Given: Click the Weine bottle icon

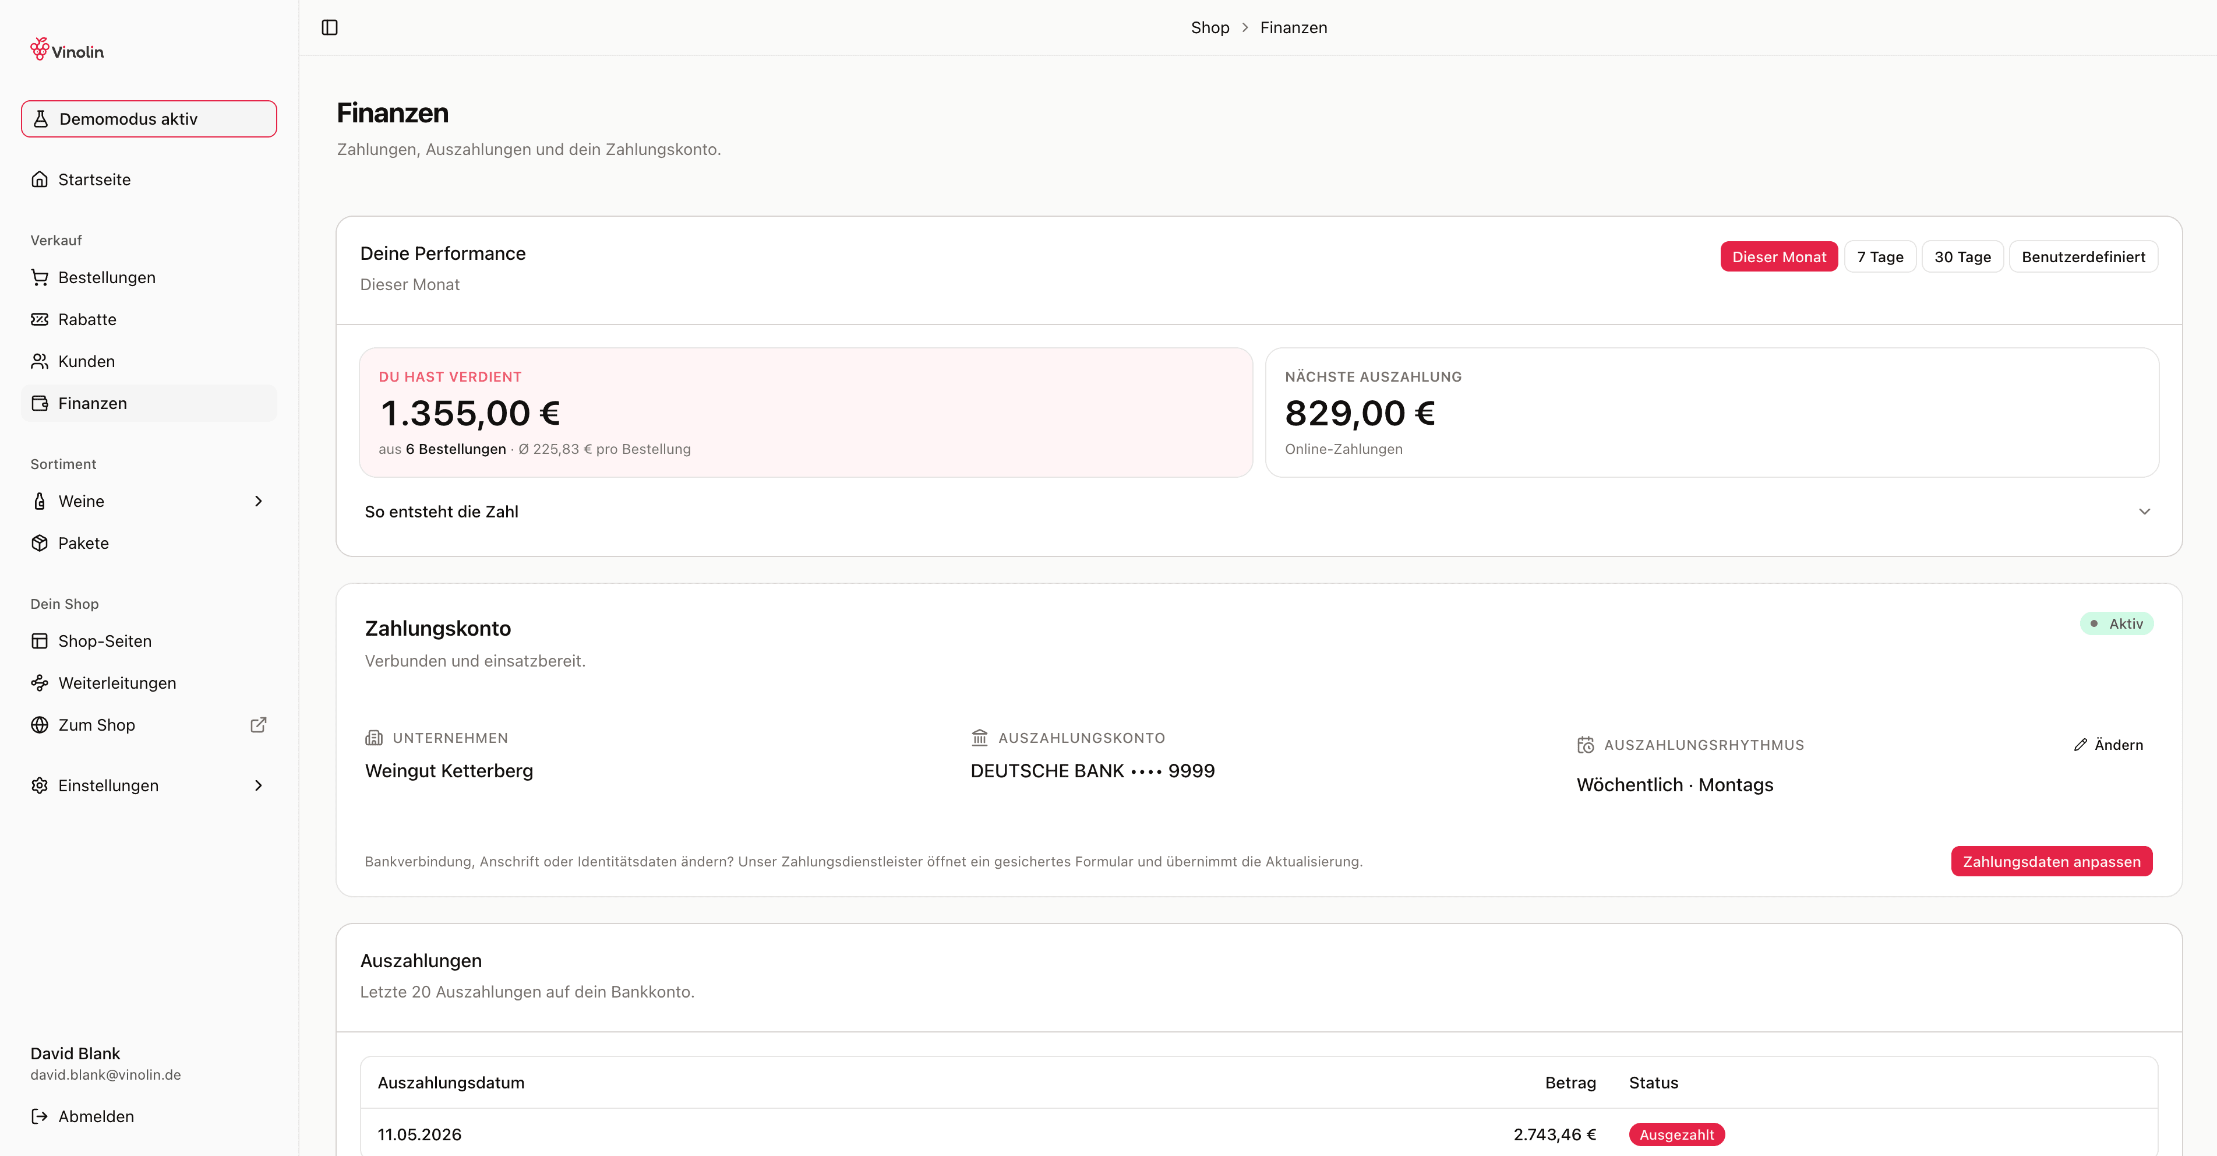Looking at the screenshot, I should (x=40, y=501).
